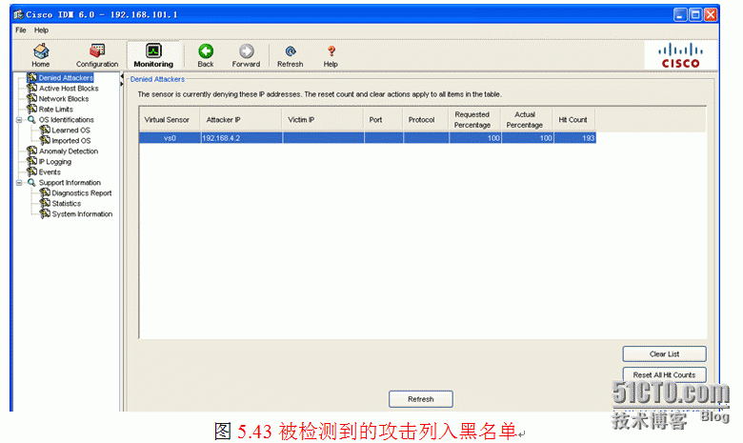Click the Learned OS tree icon

[45, 130]
